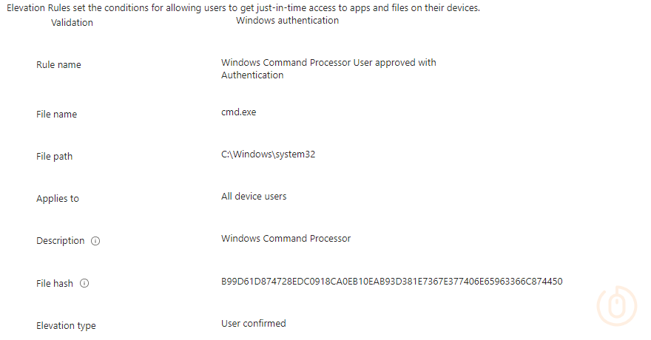Click the info icon beside Description
The width and height of the screenshot is (651, 340).
pos(95,241)
